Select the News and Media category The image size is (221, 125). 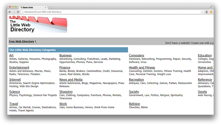71,80
